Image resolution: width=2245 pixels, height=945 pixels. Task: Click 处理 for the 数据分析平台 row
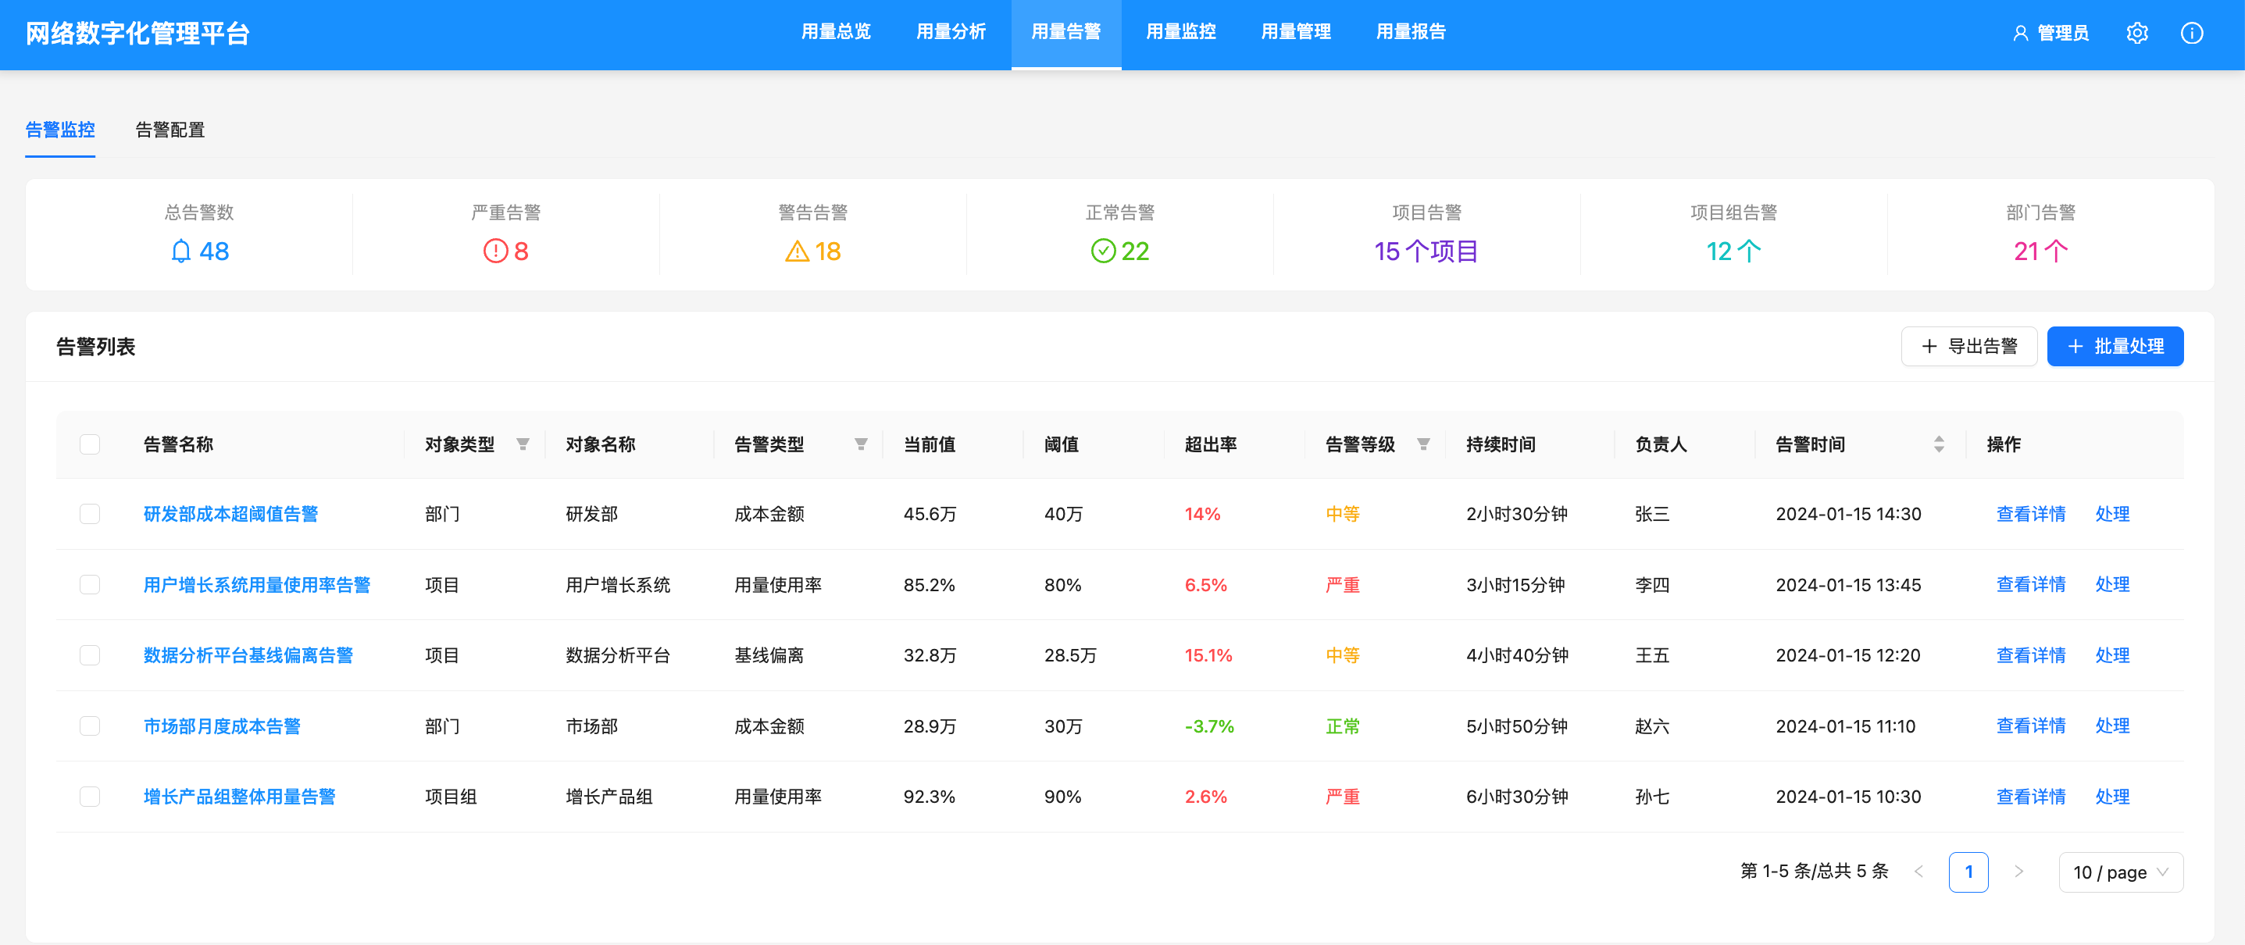2112,655
